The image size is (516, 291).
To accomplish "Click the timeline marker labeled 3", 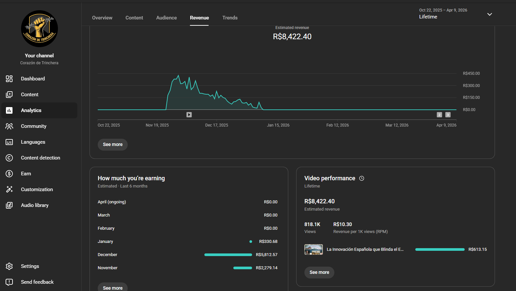I will 448,115.
